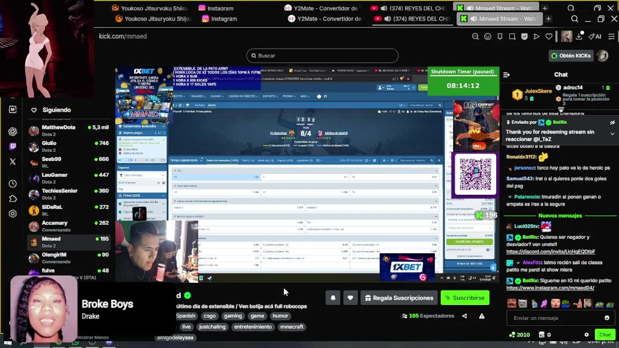Click the green Chat send button
This screenshot has height=348, width=619.
[x=605, y=334]
